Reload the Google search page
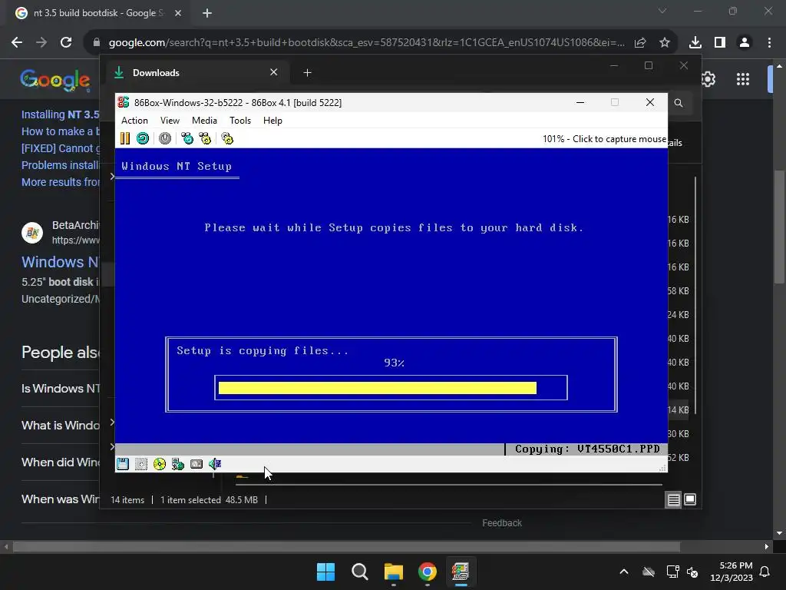The width and height of the screenshot is (786, 590). (66, 43)
